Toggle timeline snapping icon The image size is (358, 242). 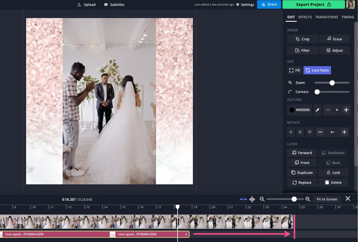point(243,199)
